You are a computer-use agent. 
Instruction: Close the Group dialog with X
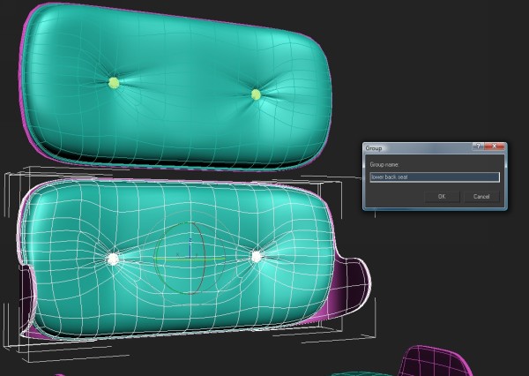coord(495,147)
